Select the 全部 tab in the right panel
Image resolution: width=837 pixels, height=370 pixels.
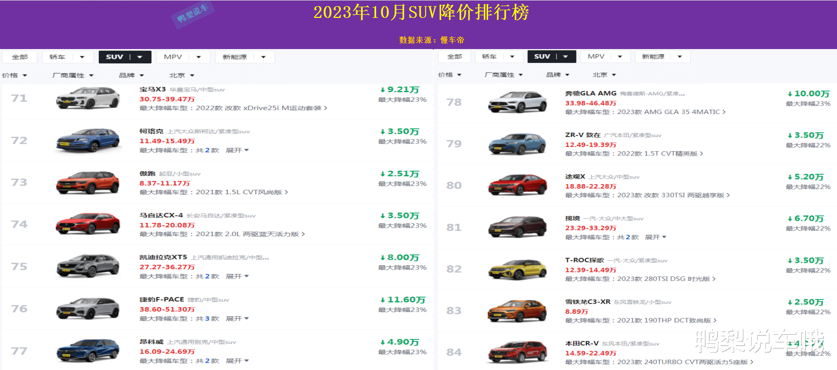coord(454,56)
